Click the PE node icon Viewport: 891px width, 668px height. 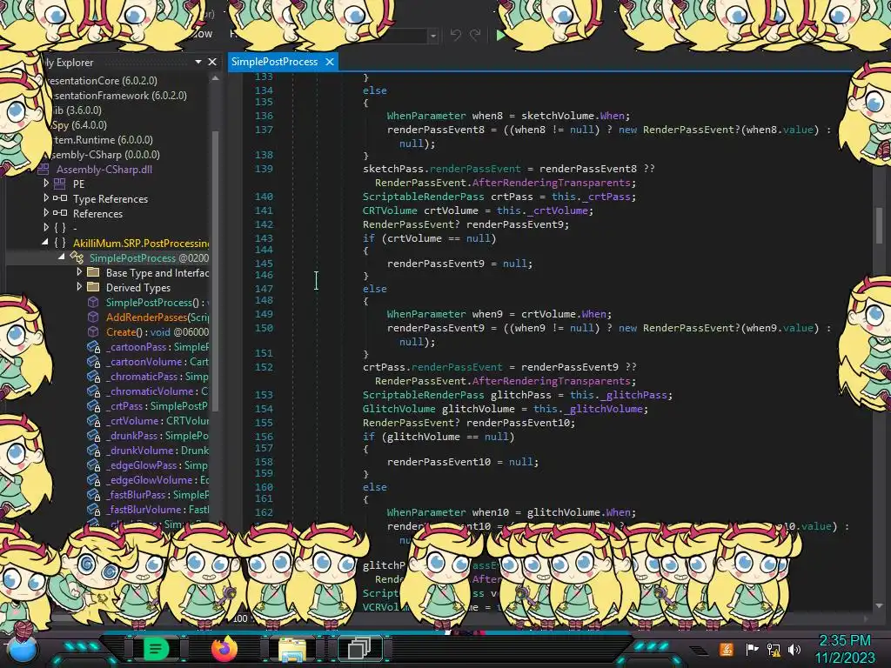pyautogui.click(x=60, y=184)
